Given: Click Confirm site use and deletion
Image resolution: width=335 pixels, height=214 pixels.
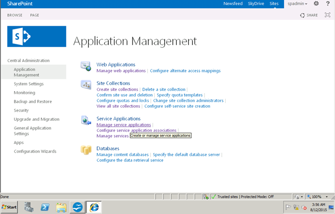Looking at the screenshot, I should coord(124,95).
